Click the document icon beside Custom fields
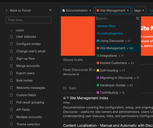Viewport: 153px width, 128px height. 12,95
